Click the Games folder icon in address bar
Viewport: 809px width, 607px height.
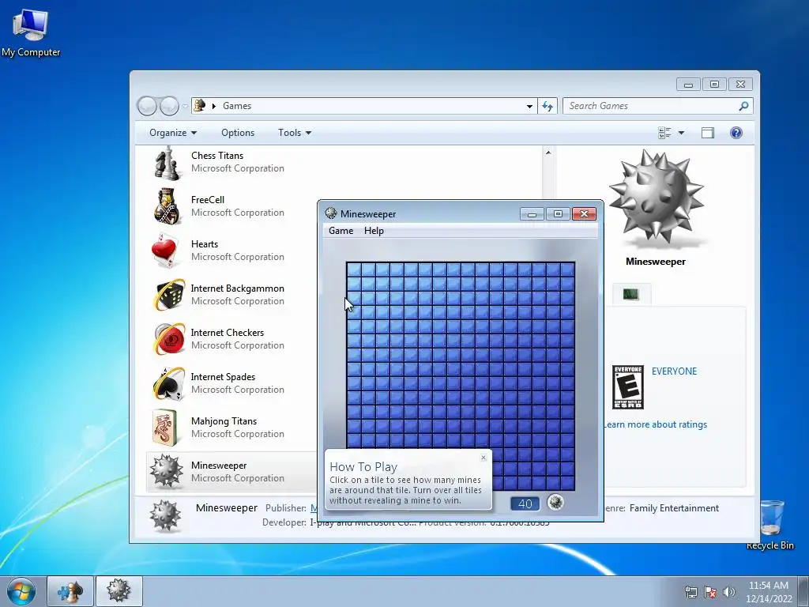199,105
